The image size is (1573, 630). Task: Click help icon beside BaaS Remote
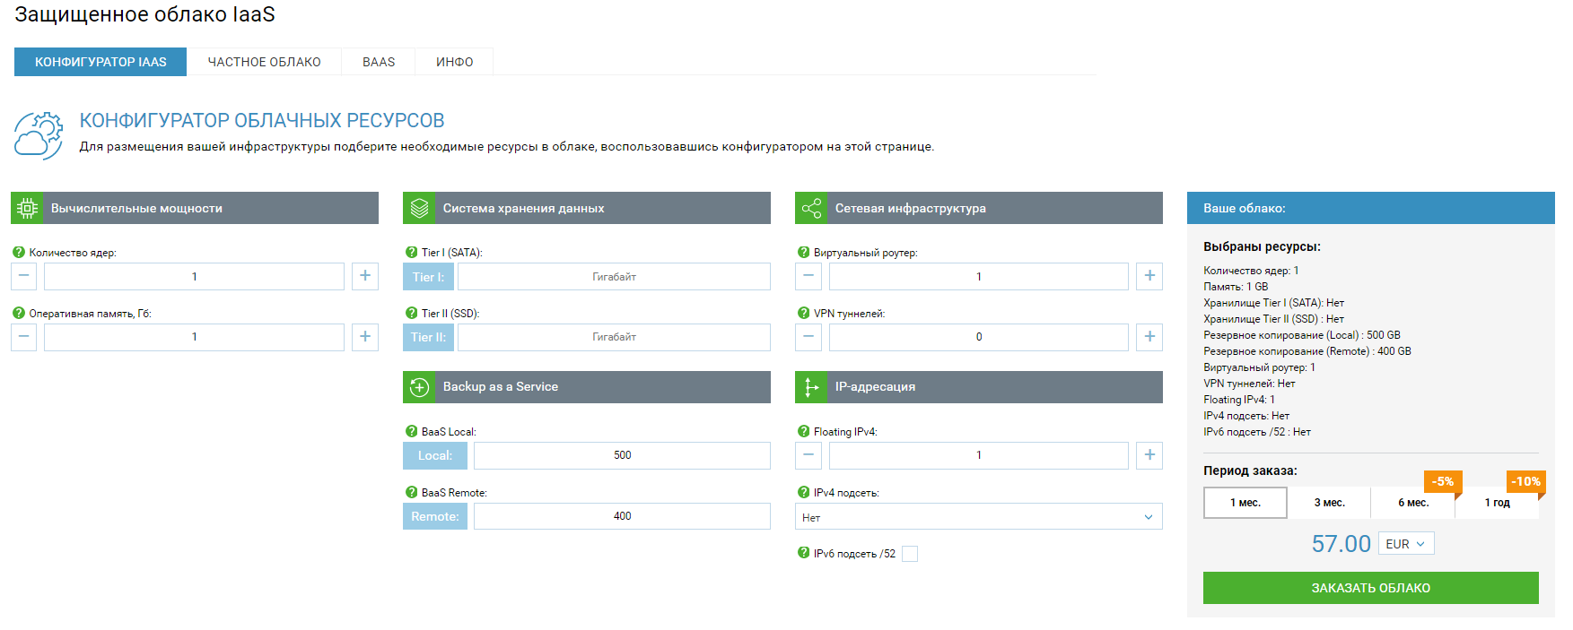click(x=411, y=492)
